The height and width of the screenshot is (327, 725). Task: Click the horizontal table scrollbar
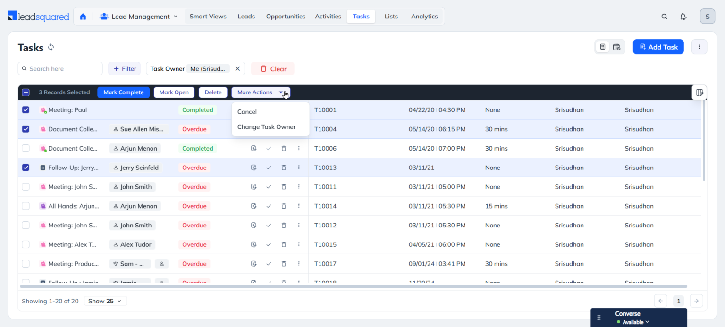point(353,286)
